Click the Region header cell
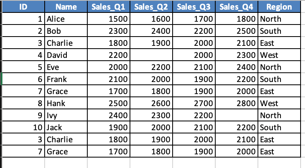This screenshot has width=305, height=168. click(x=279, y=7)
